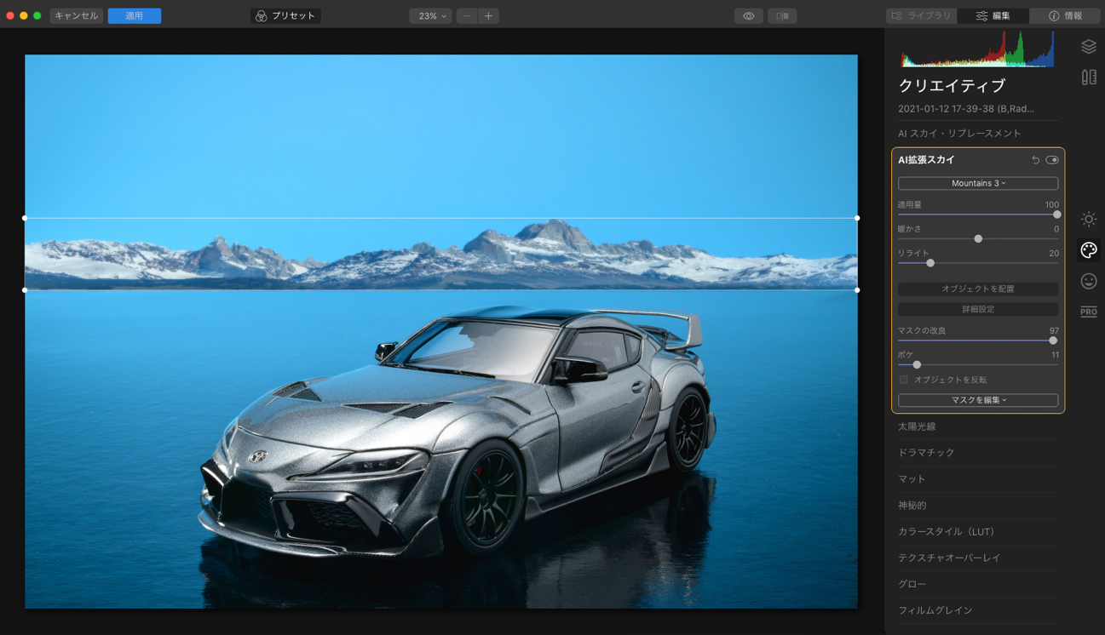Switch to the ライブラリ tab
Screen dimensions: 1105x635
coord(921,15)
